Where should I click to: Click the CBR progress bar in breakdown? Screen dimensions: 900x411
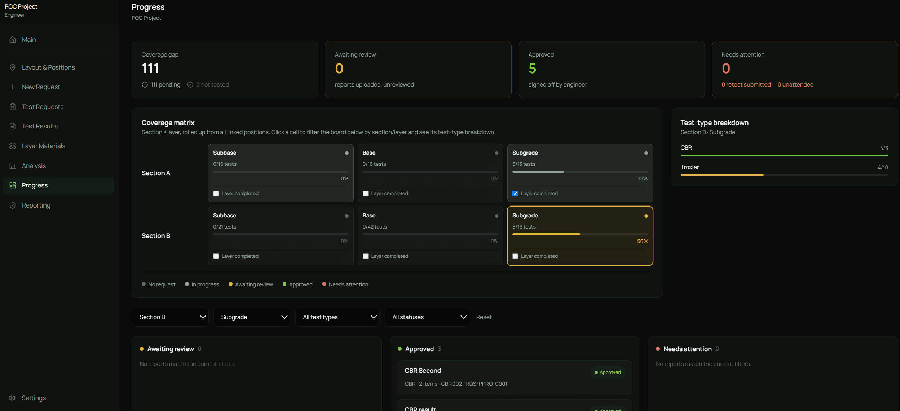[784, 155]
